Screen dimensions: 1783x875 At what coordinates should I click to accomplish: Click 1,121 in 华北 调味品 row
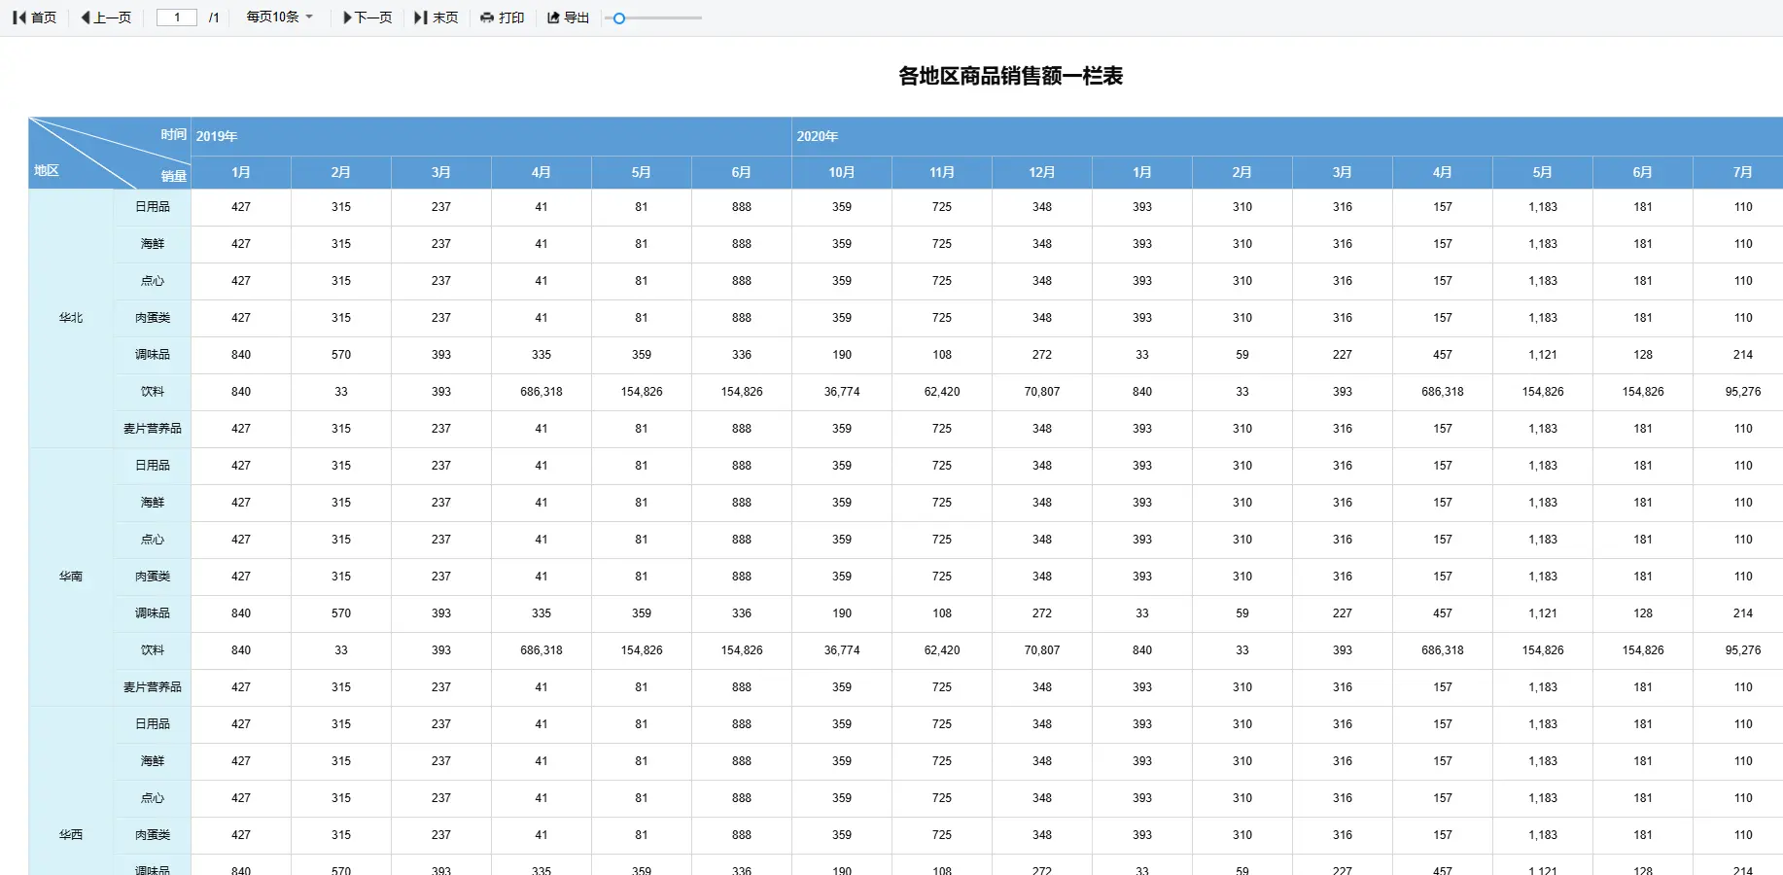(1543, 355)
